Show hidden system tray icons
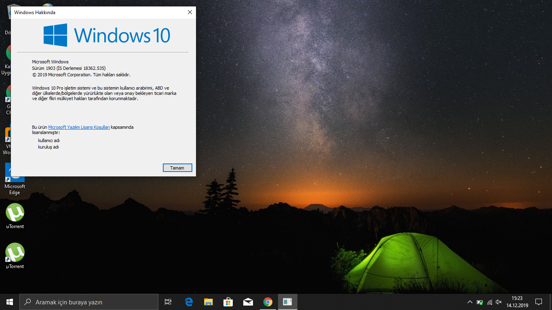Viewport: 552px width, 310px height. tap(470, 302)
